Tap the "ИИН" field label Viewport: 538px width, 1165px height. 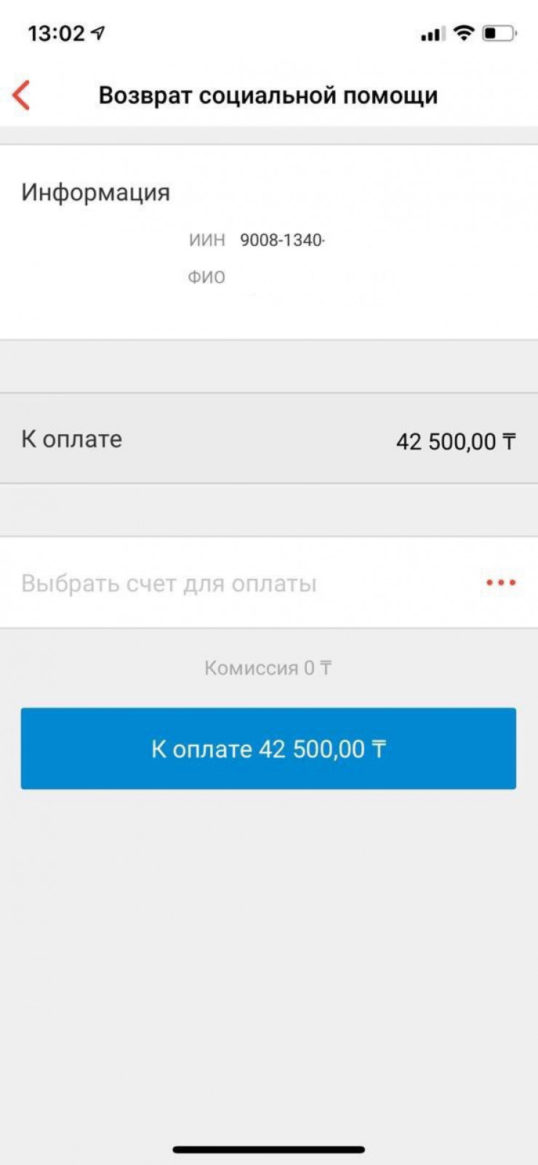coord(207,240)
